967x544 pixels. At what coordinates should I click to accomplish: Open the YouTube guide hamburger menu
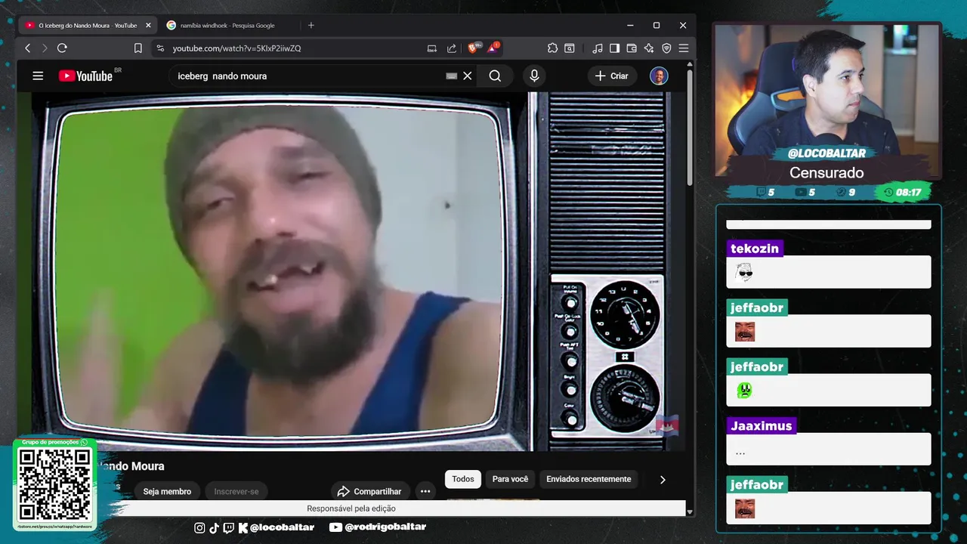38,76
